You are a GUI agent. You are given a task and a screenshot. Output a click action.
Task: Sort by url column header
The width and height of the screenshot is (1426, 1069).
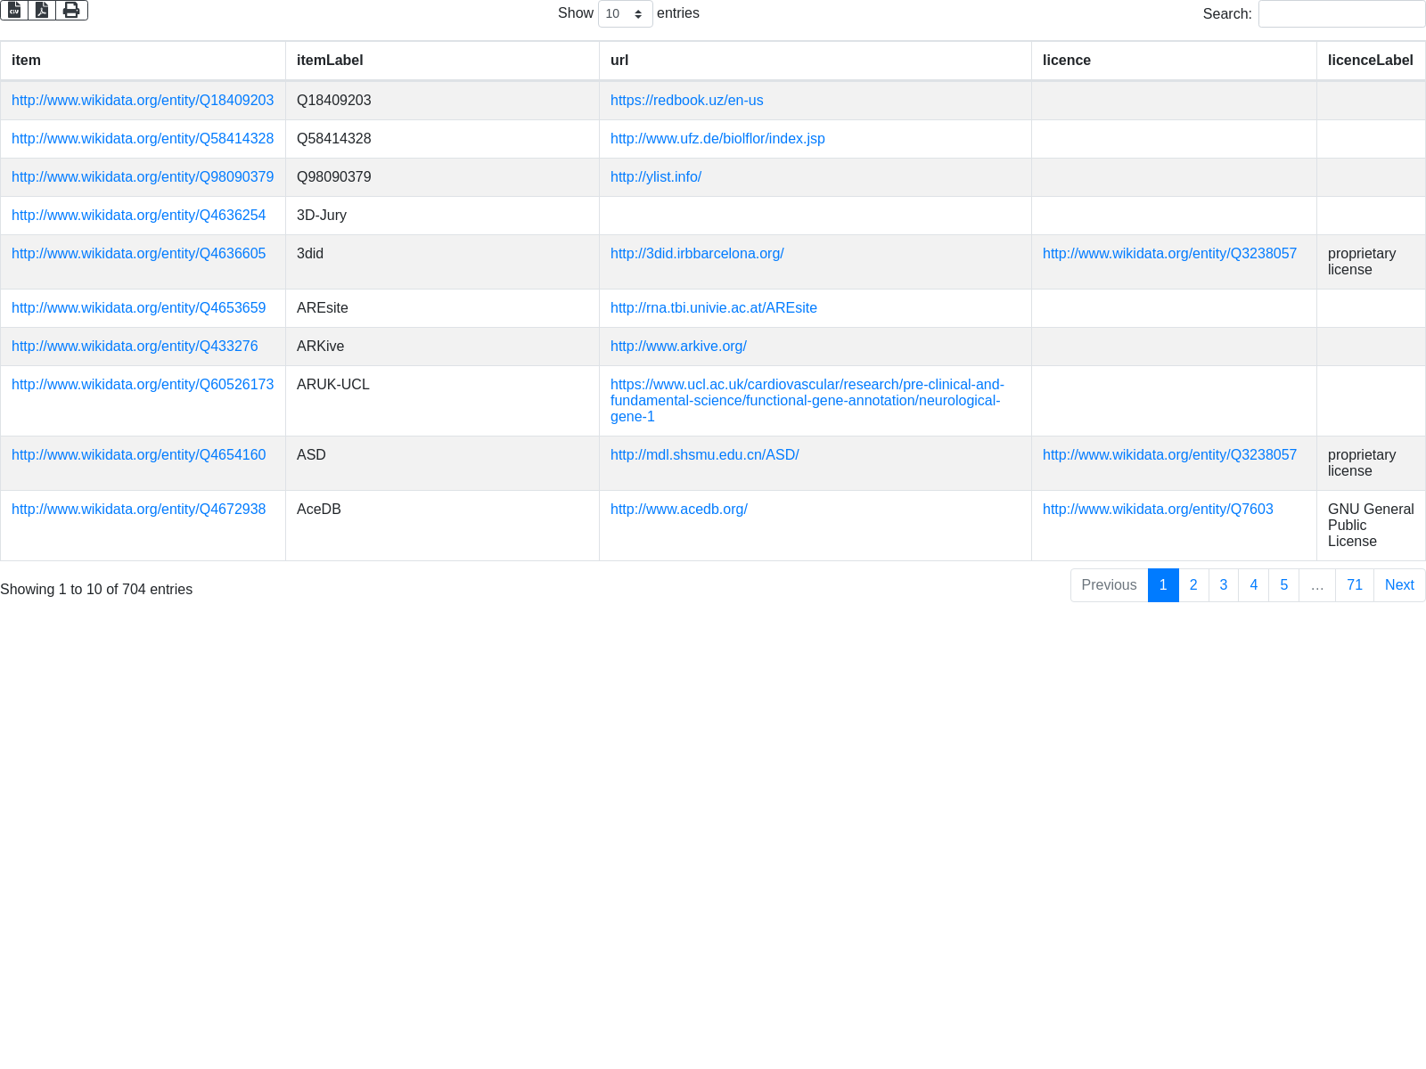(x=815, y=61)
